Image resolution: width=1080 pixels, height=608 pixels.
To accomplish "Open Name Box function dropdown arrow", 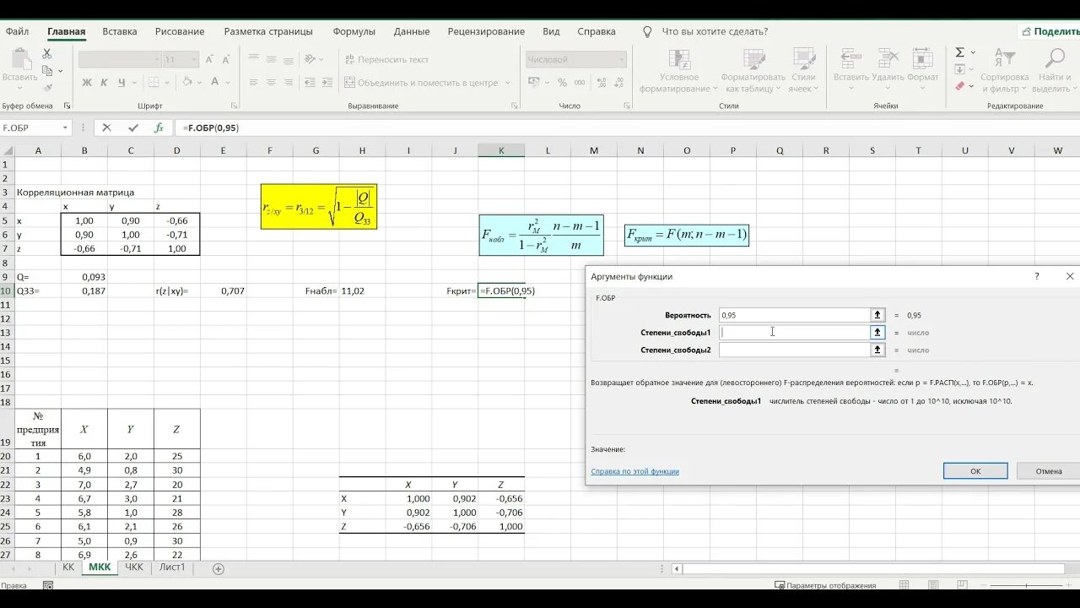I will click(x=65, y=128).
